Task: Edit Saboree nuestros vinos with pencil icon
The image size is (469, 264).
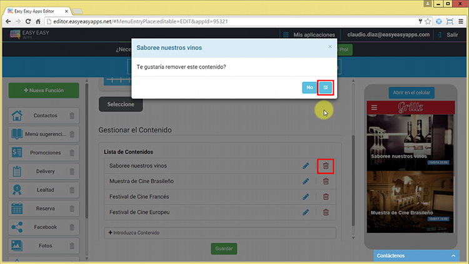Action: pos(306,166)
